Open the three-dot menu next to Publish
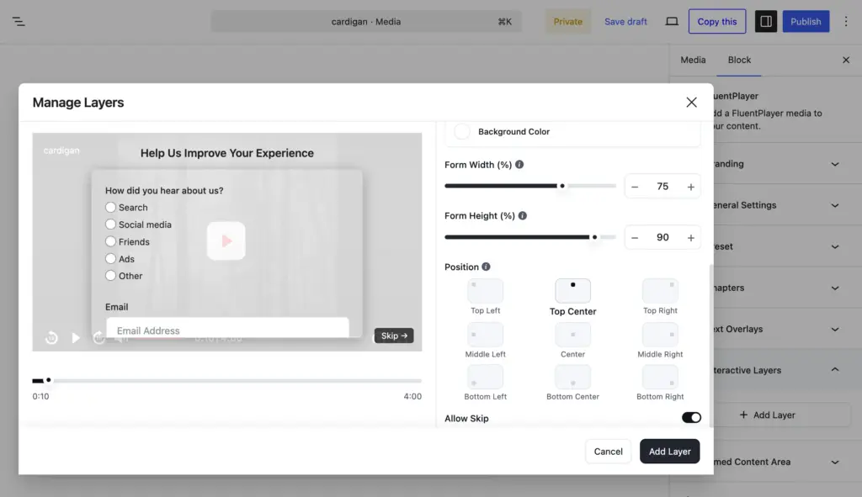The height and width of the screenshot is (497, 862). click(846, 21)
